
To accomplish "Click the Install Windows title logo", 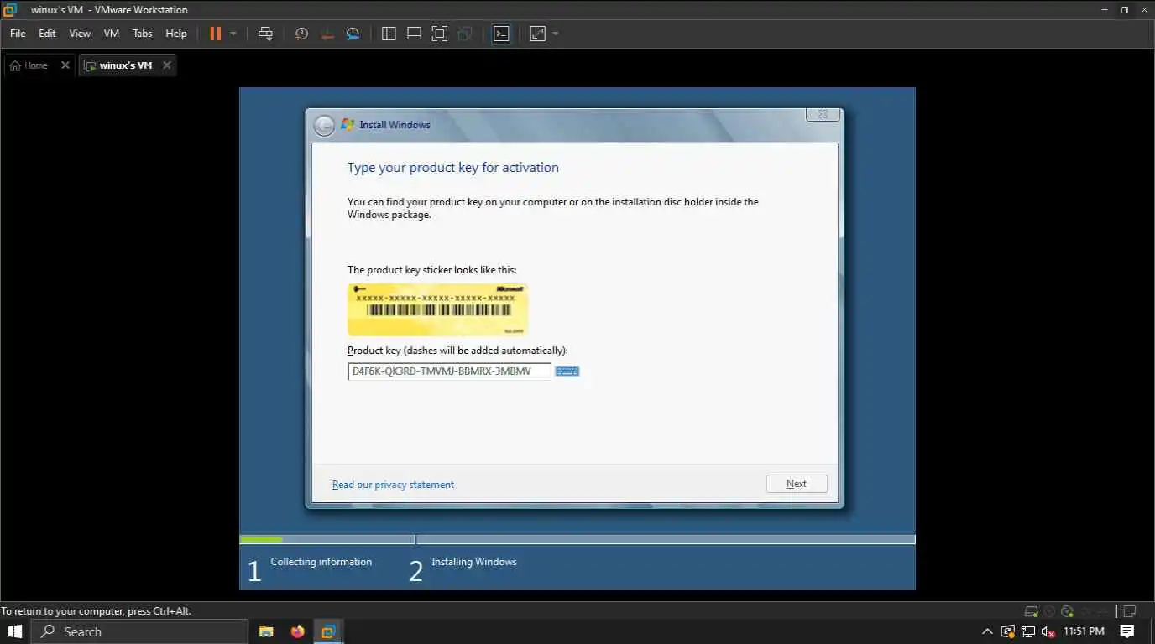I will pos(348,124).
